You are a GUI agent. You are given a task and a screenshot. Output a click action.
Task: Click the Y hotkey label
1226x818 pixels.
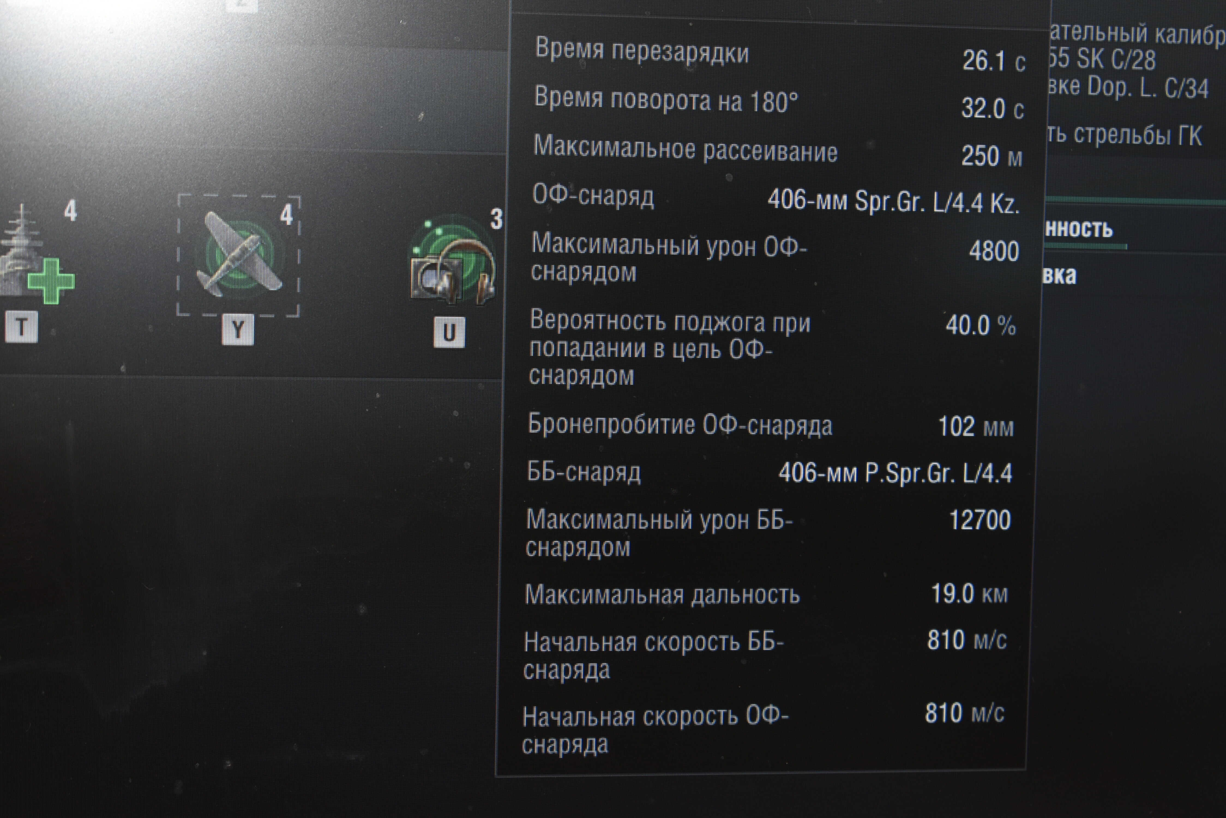[238, 330]
